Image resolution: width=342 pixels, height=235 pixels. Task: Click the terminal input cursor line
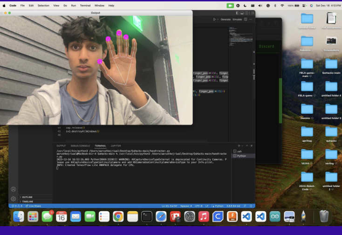57,168
